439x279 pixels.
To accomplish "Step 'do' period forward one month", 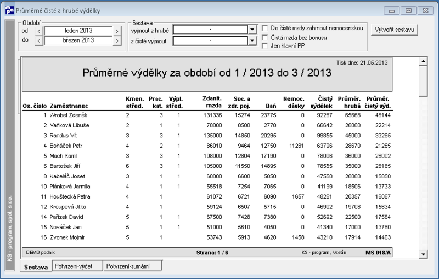I will 117,40.
